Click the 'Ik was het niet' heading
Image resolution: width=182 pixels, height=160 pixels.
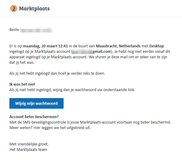click(x=24, y=84)
